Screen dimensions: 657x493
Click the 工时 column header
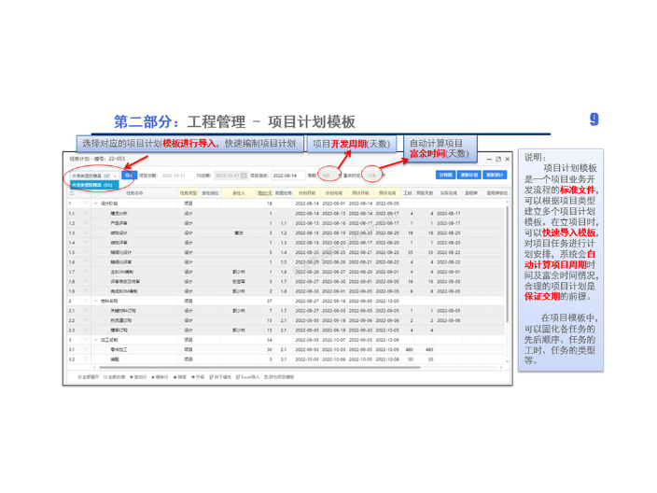click(x=408, y=193)
